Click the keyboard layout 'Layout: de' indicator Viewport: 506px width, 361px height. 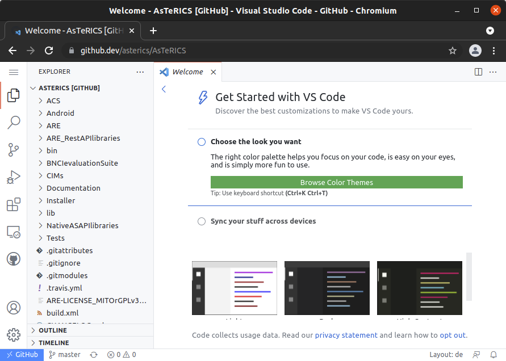pos(446,355)
